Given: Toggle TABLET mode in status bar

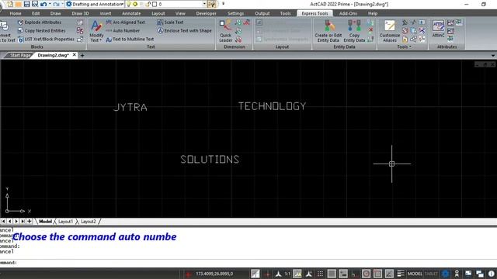Looking at the screenshot, I should [x=431, y=274].
